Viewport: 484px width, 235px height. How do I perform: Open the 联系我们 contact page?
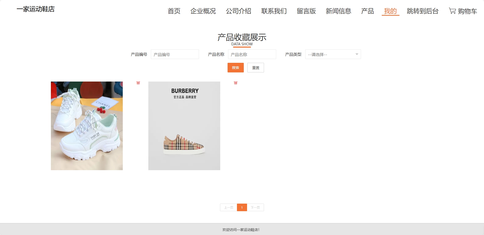point(274,11)
